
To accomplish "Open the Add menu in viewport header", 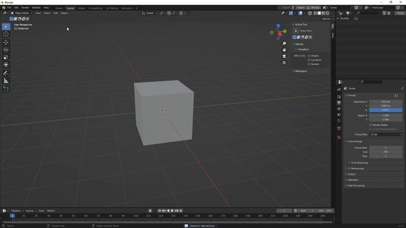I will [56, 13].
